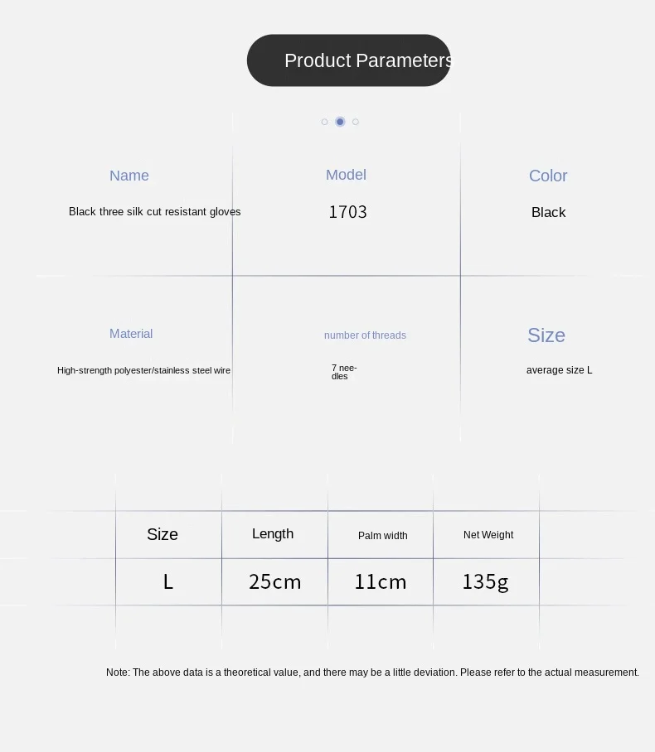
Task: Click the Palm width column header
Action: click(383, 536)
